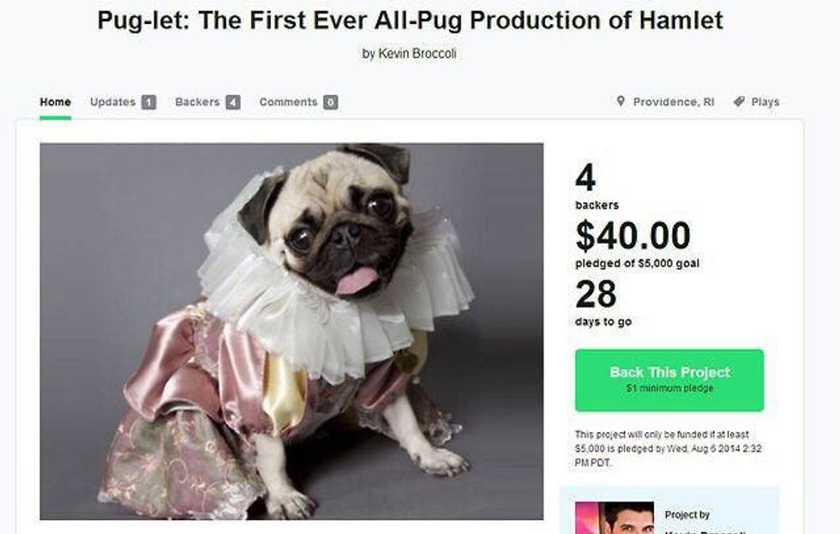Image resolution: width=840 pixels, height=534 pixels.
Task: Open the Home tab
Action: click(55, 102)
